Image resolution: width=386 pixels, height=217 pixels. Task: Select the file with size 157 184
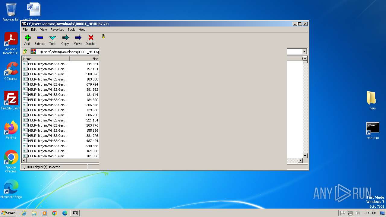coord(60,69)
